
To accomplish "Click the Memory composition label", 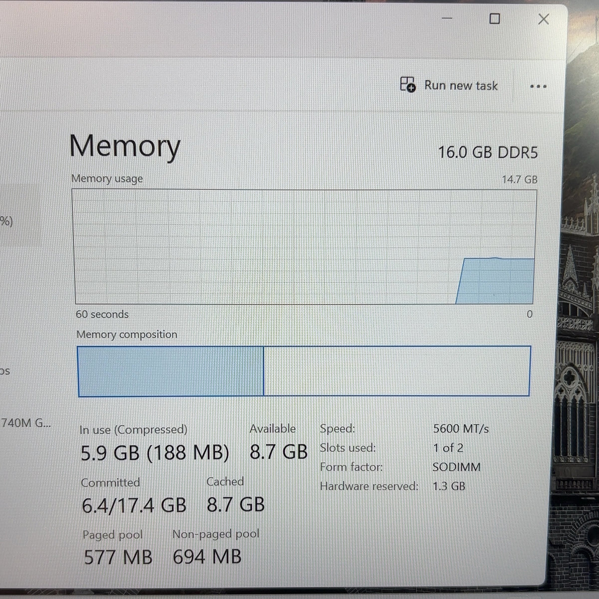I will point(127,334).
